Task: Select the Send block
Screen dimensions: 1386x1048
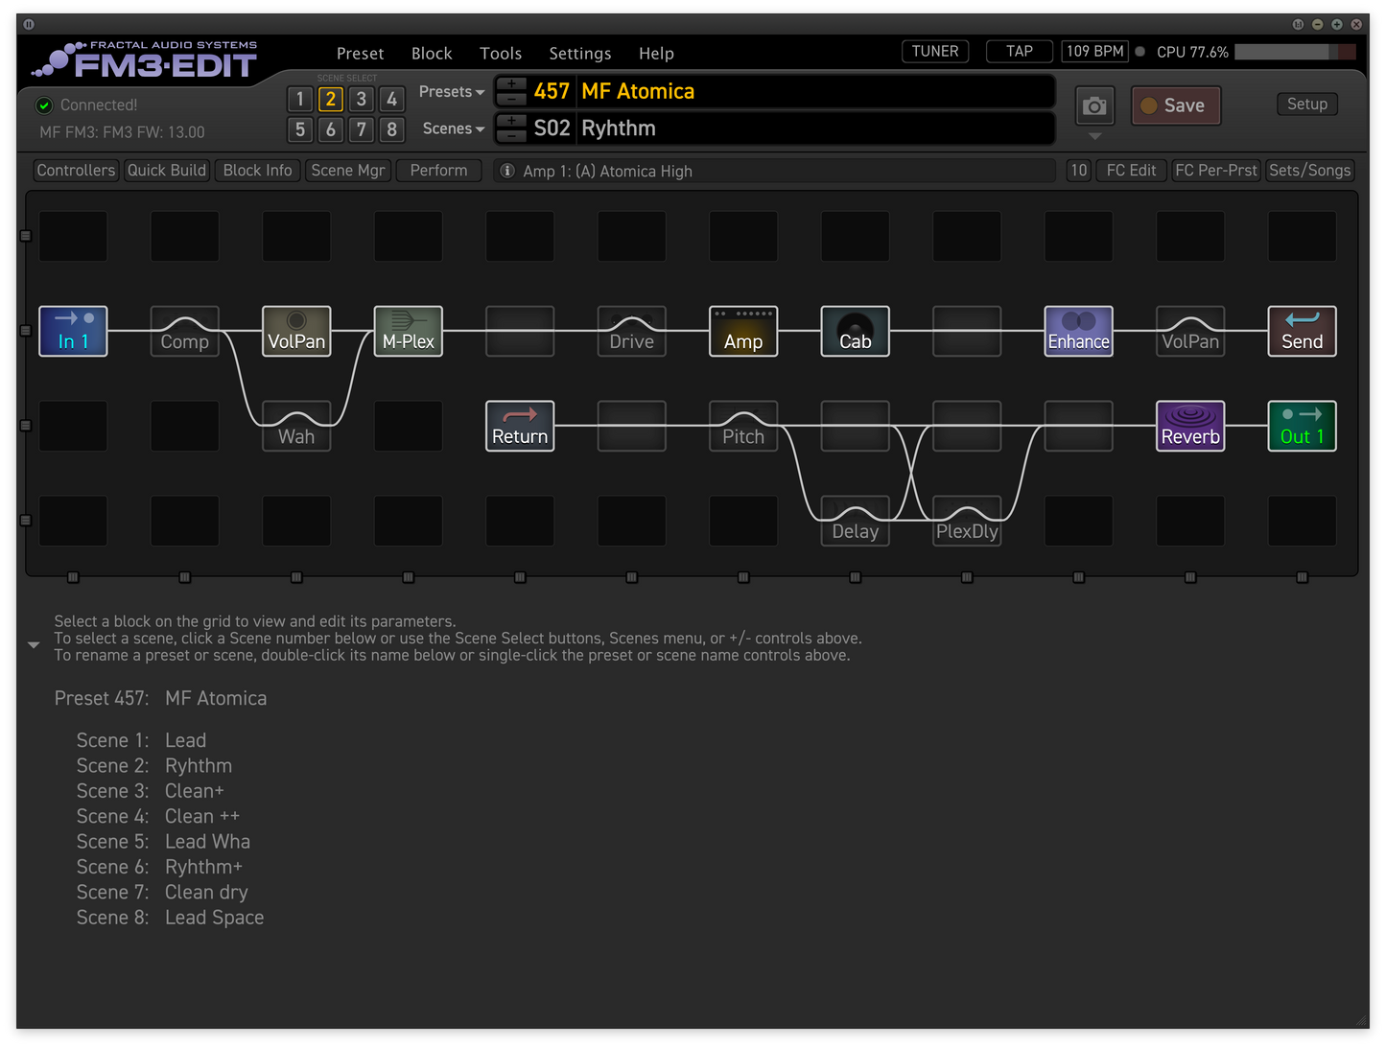Action: tap(1303, 331)
